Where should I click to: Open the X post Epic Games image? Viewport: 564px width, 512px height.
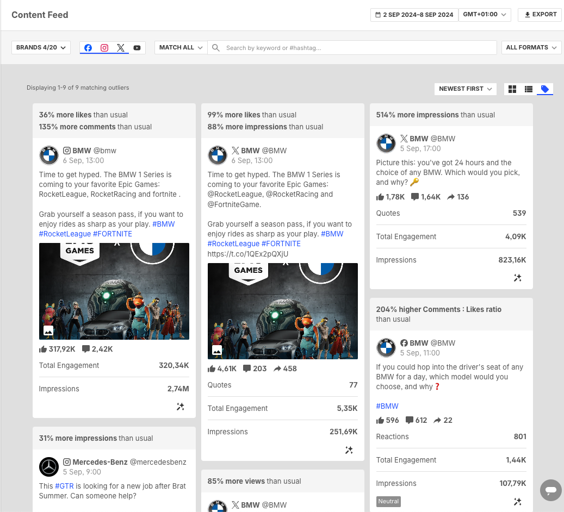click(x=283, y=311)
